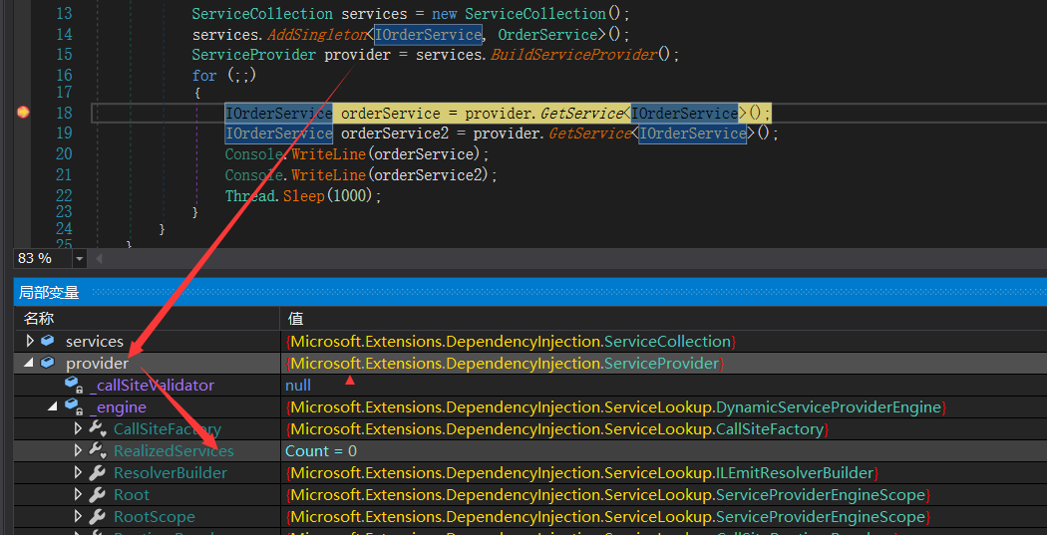Select the provider variable name
Viewport: 1047px width, 535px height.
[x=97, y=364]
